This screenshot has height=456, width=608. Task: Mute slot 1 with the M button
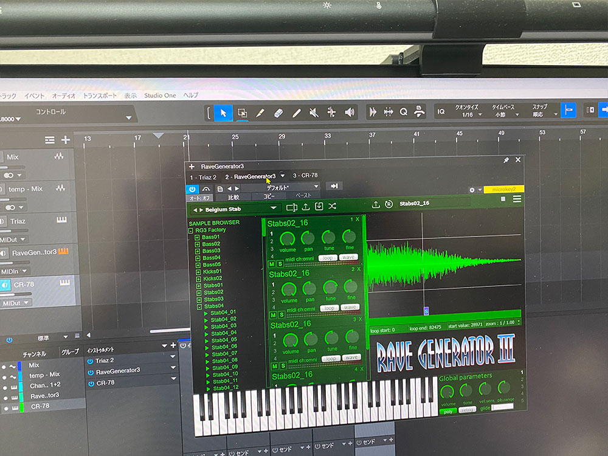272,264
